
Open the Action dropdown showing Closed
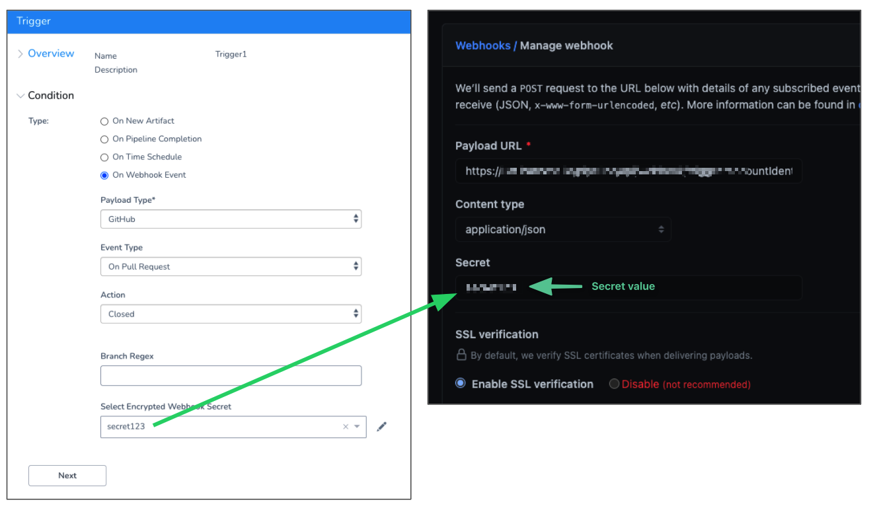click(x=231, y=314)
